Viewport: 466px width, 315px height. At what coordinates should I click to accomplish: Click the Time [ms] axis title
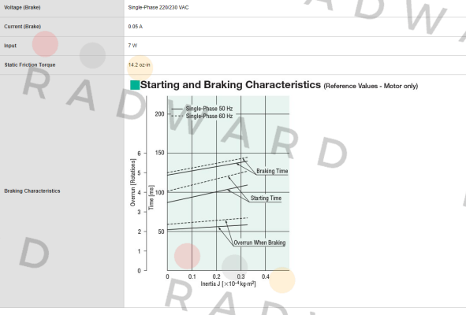pyautogui.click(x=151, y=198)
